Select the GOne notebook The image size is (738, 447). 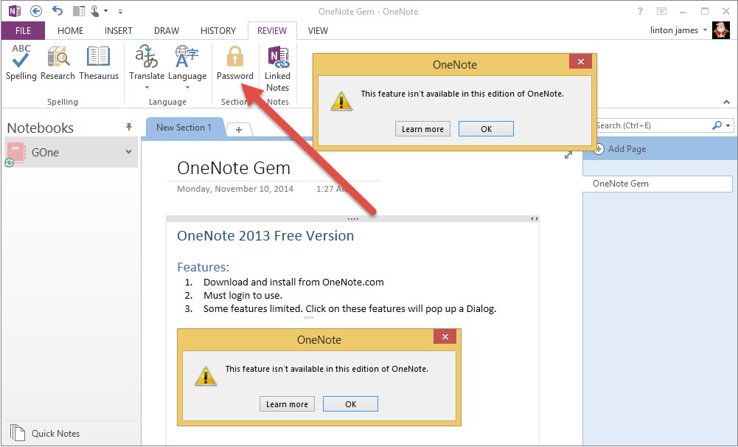71,152
